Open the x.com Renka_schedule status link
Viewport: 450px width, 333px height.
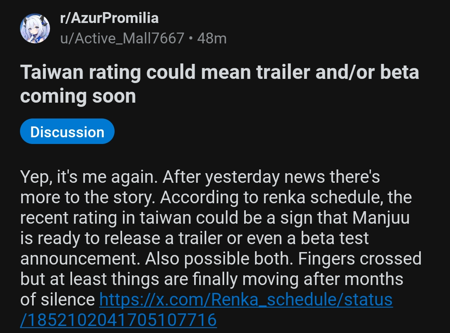tap(246, 300)
